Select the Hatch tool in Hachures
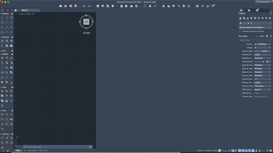 click(x=2, y=41)
